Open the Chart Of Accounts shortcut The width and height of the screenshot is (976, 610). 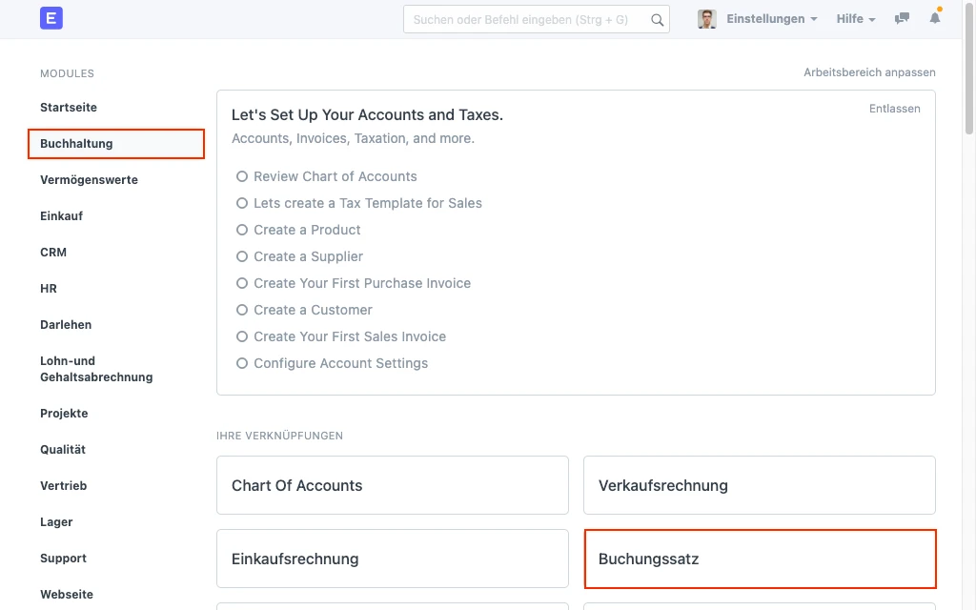pos(392,485)
